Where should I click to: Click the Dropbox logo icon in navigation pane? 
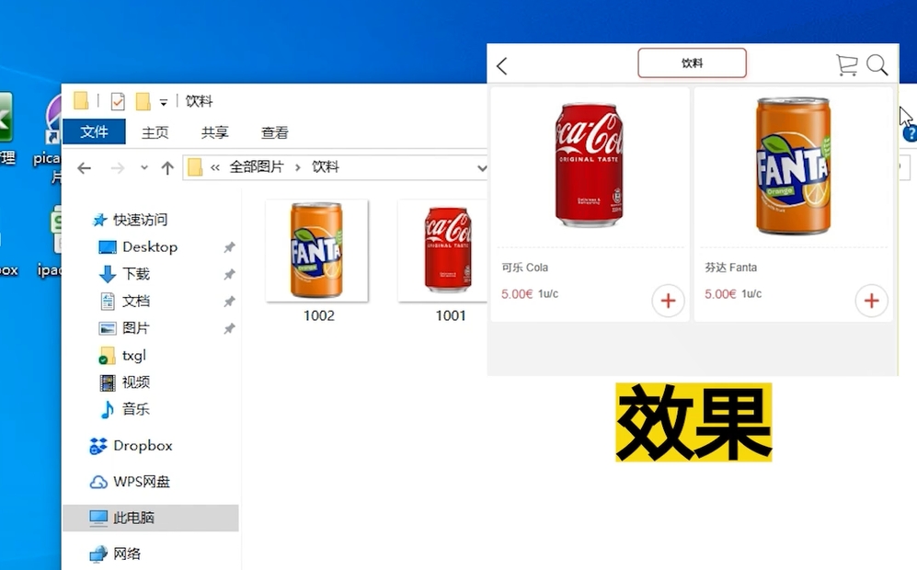98,446
